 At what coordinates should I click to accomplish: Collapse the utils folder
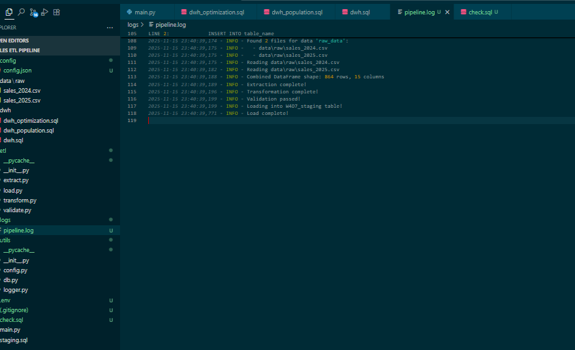(x=60, y=240)
